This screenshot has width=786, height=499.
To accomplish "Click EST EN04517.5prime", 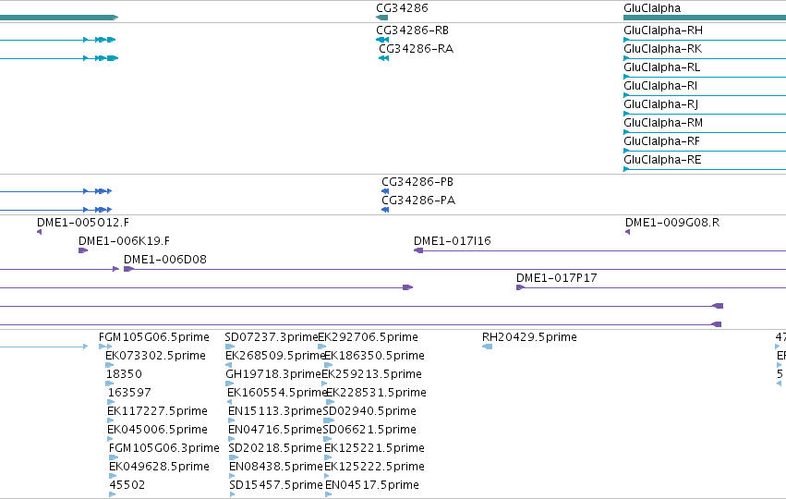I will coord(372,485).
